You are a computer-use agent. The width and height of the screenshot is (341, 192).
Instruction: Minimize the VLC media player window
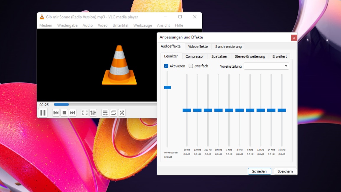tap(166, 17)
